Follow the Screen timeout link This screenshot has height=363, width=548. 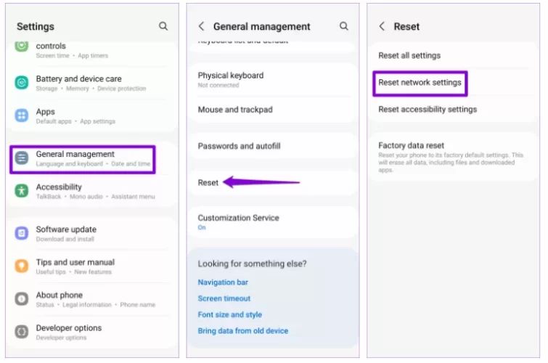tap(224, 298)
